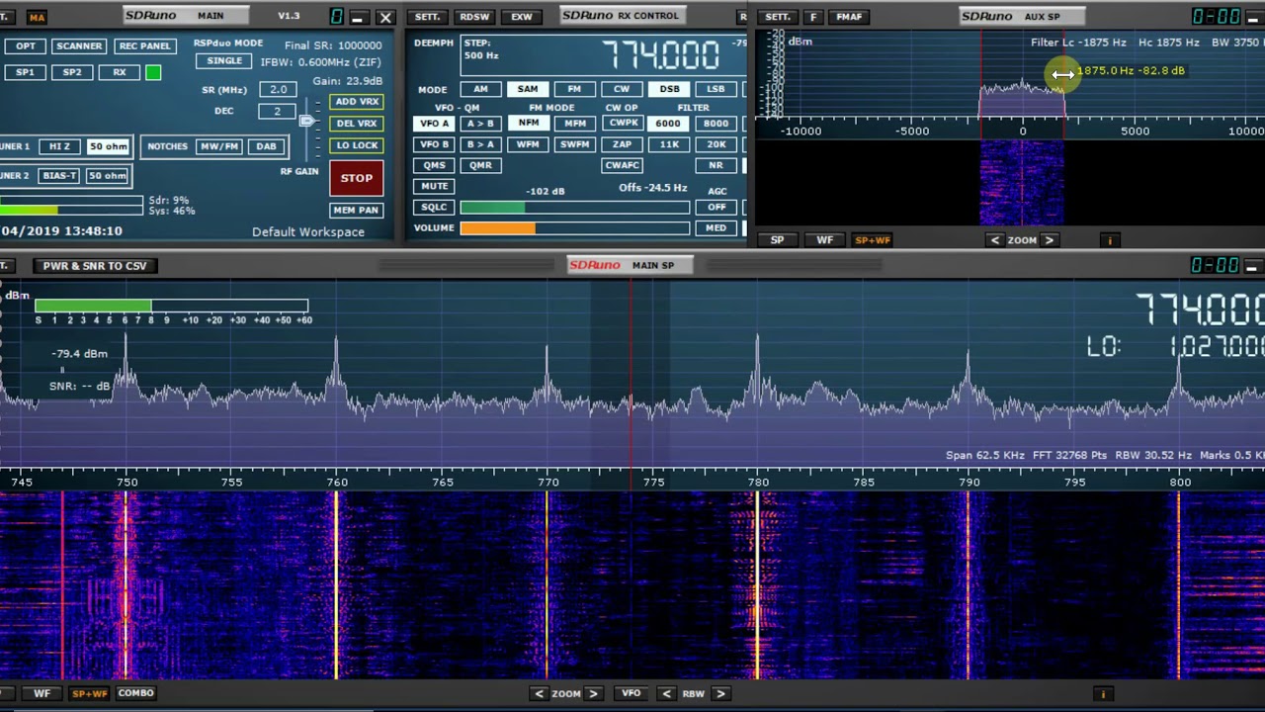Toggle SQLC squelch
Viewport: 1265px width, 712px height.
point(435,208)
